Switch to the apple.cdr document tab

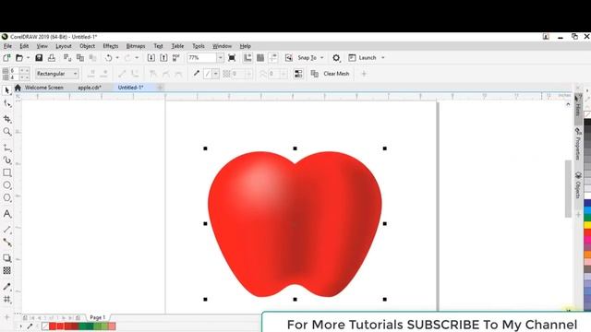click(90, 88)
